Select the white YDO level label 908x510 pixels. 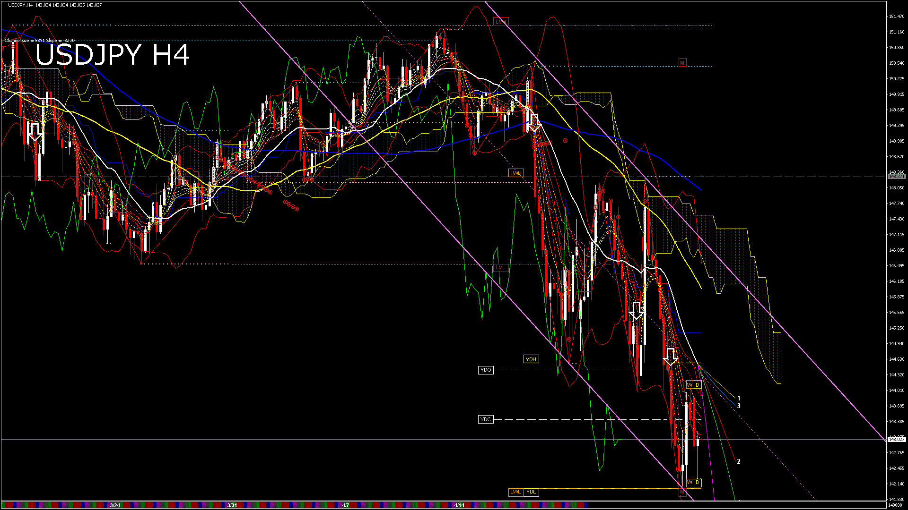(486, 370)
